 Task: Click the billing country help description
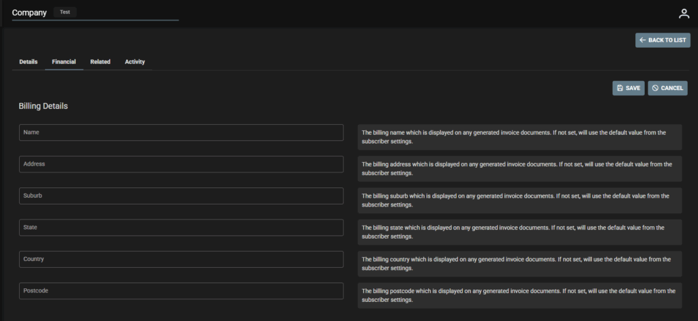tap(519, 264)
